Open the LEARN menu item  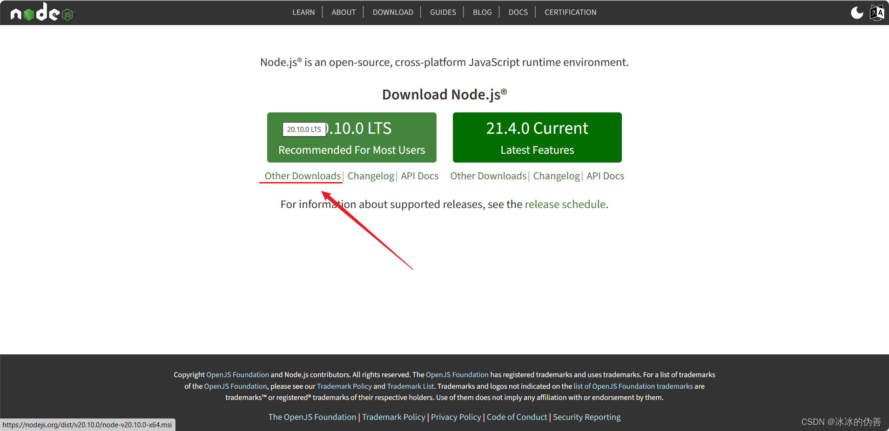point(303,13)
